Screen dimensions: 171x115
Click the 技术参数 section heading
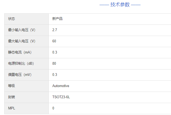click(120, 5)
